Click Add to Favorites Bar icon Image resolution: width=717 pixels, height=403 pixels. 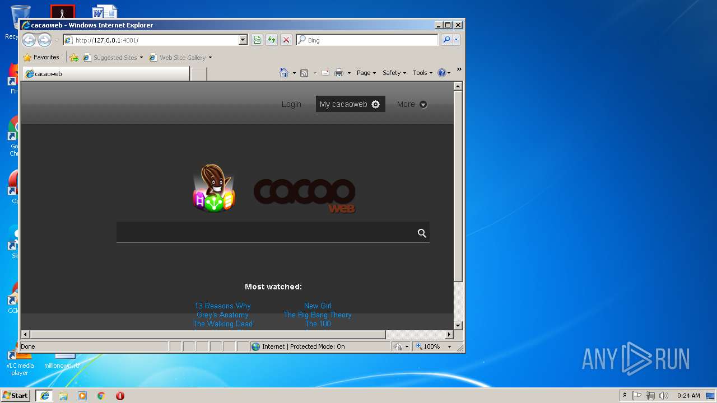pos(74,57)
